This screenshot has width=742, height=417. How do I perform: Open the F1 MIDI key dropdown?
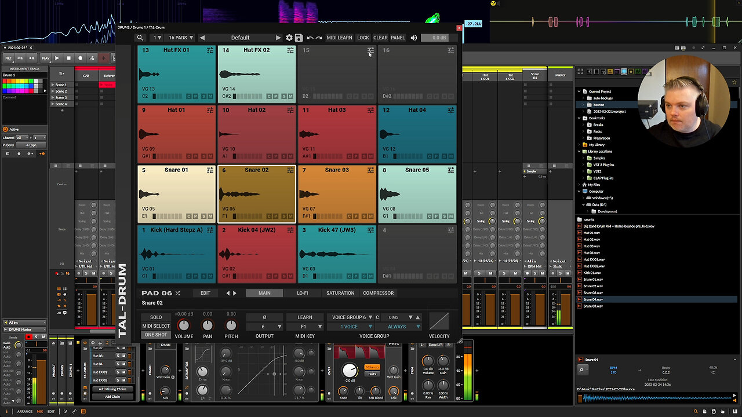coord(305,327)
